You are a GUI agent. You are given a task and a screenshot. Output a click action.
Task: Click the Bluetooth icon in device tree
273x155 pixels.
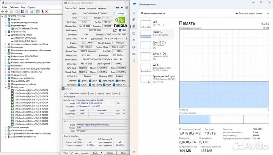[9, 19]
